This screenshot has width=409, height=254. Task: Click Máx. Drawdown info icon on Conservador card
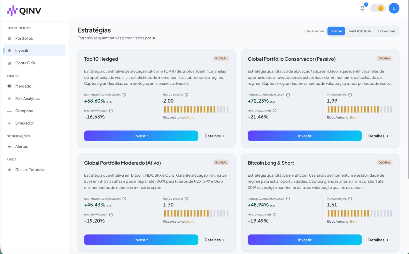274,111
